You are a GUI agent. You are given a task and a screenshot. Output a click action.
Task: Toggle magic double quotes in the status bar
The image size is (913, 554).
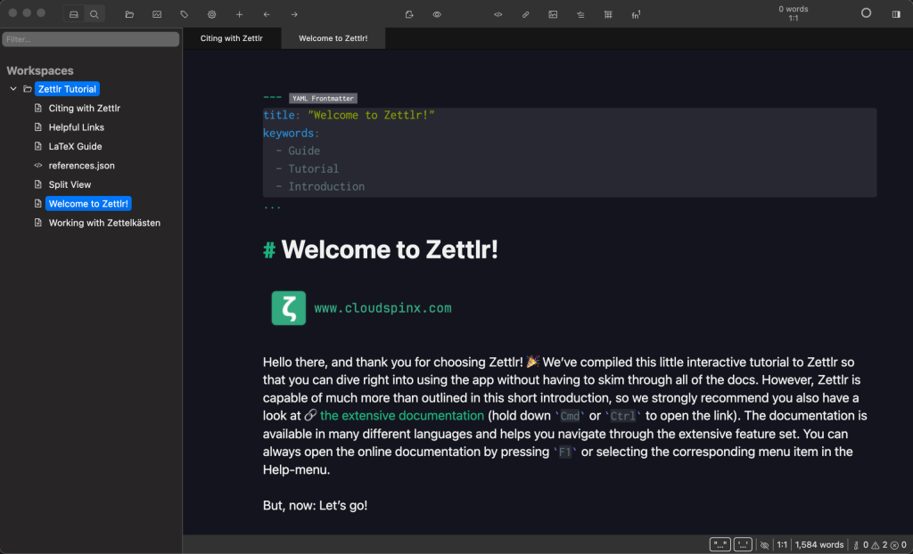point(720,544)
